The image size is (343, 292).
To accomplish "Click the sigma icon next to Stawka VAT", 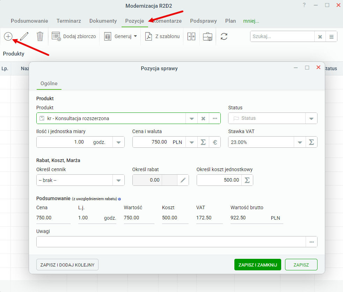I will (x=311, y=142).
